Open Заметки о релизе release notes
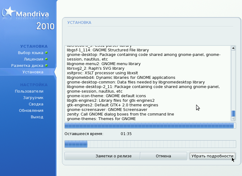Viewport: 242px width, 176px height. tap(102, 156)
